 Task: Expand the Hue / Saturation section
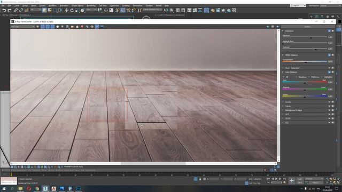(x=283, y=68)
